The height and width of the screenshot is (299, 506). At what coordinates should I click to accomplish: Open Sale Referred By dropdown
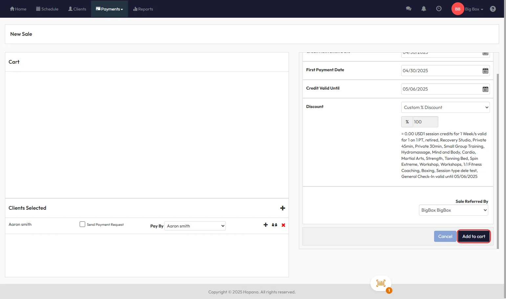(453, 210)
